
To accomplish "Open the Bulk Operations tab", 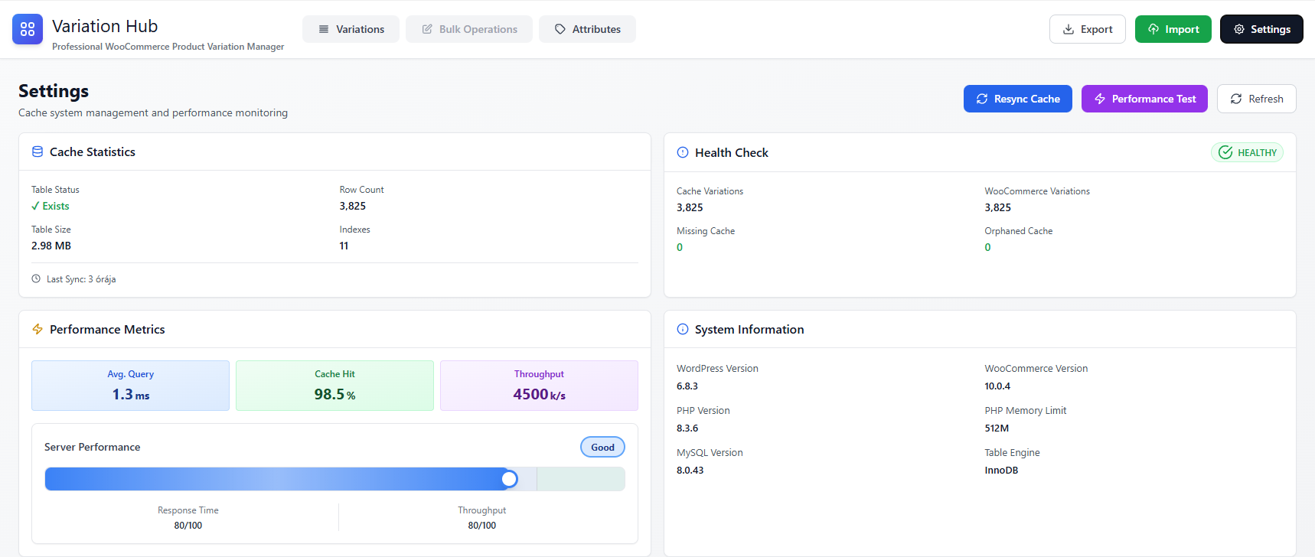I will 469,29.
